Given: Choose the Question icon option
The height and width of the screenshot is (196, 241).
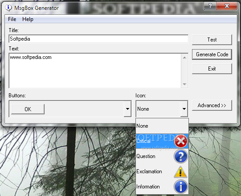Looking at the screenshot, I should (x=162, y=156).
